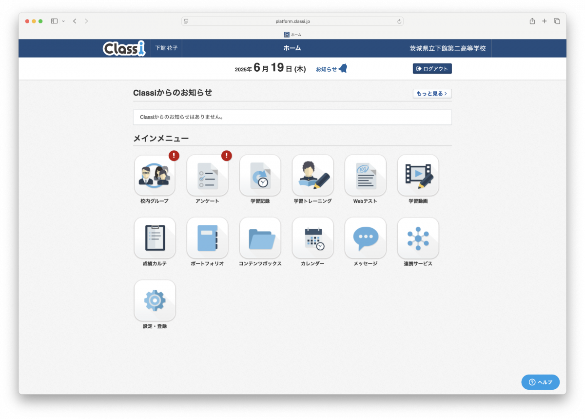The image size is (585, 419).
Task: Click the ホーム header title
Action: 292,48
